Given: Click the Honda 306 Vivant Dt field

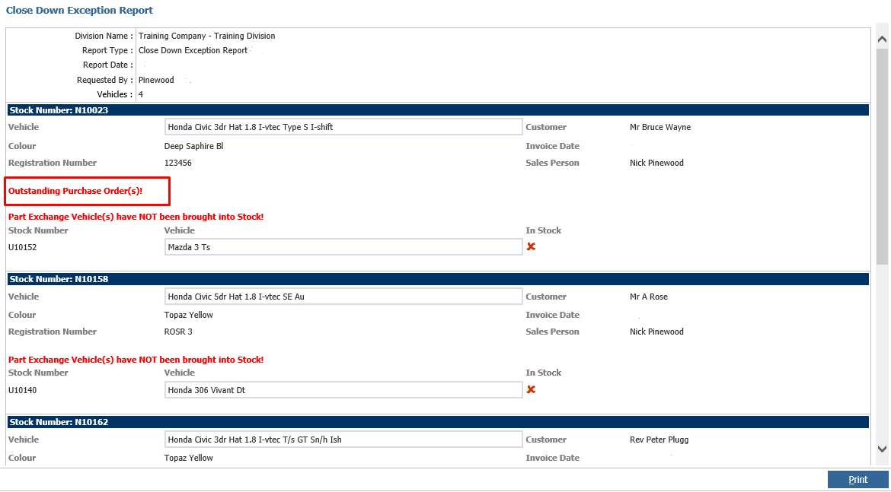Looking at the screenshot, I should (x=343, y=390).
